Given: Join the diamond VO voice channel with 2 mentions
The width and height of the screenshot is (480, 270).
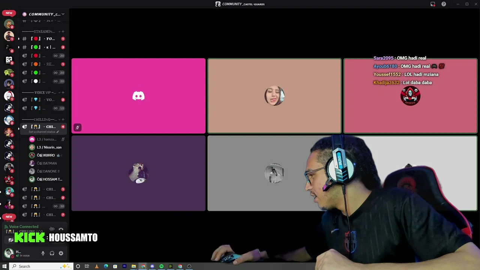Looking at the screenshot, I should [43, 100].
